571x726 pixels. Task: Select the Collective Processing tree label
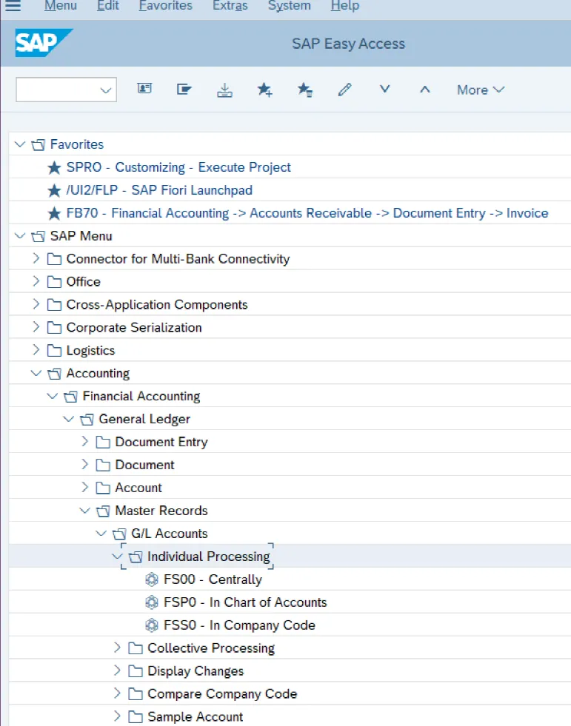[x=211, y=648]
